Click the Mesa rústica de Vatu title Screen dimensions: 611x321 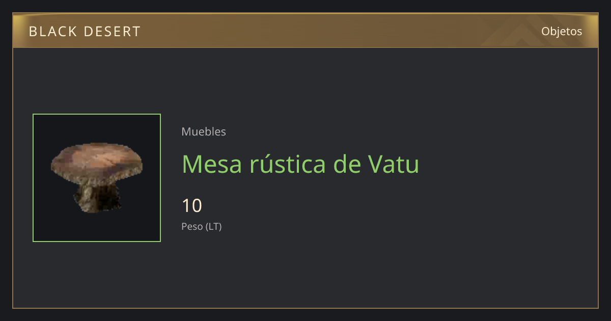[x=300, y=164]
